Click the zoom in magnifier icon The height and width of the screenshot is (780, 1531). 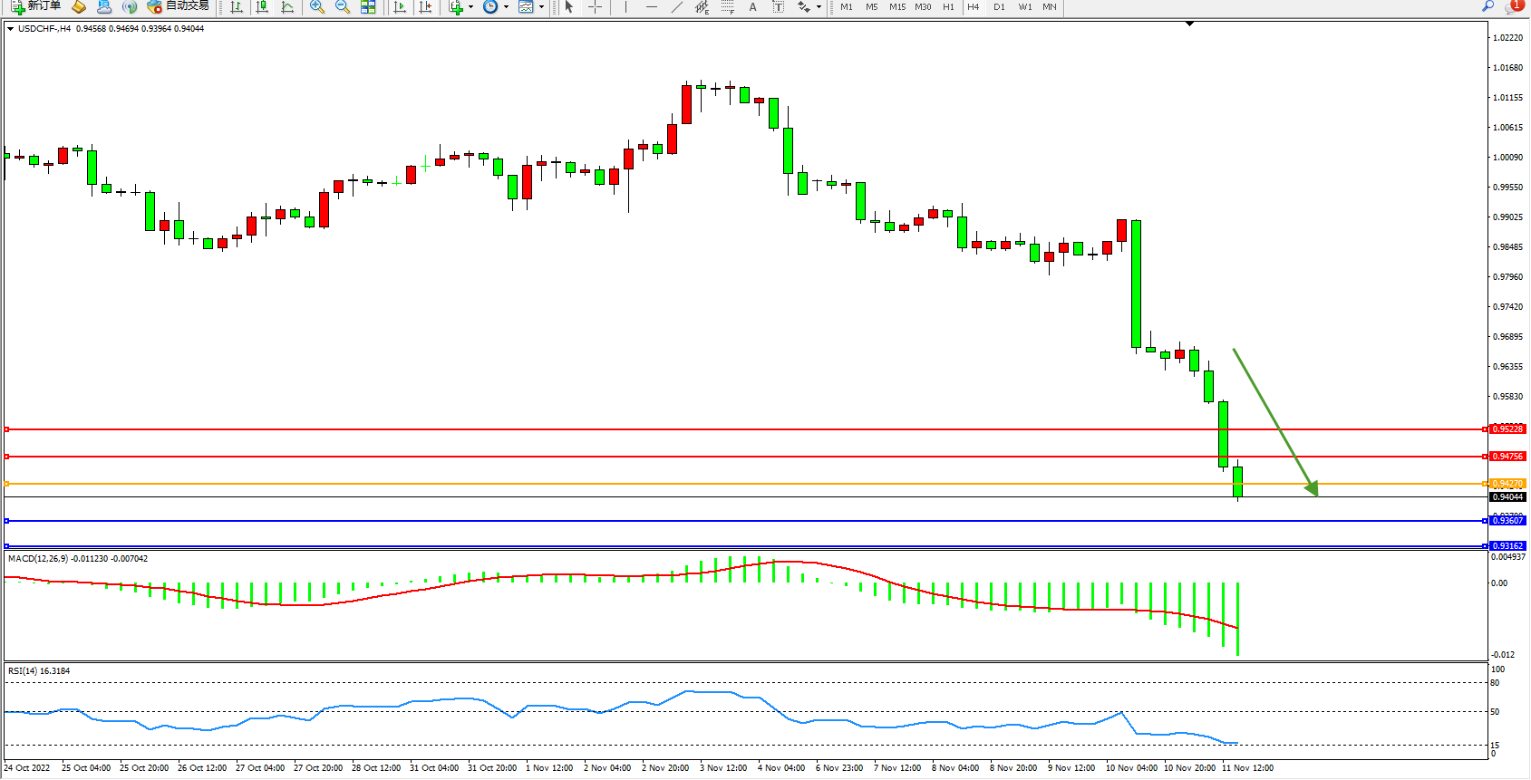pos(316,6)
